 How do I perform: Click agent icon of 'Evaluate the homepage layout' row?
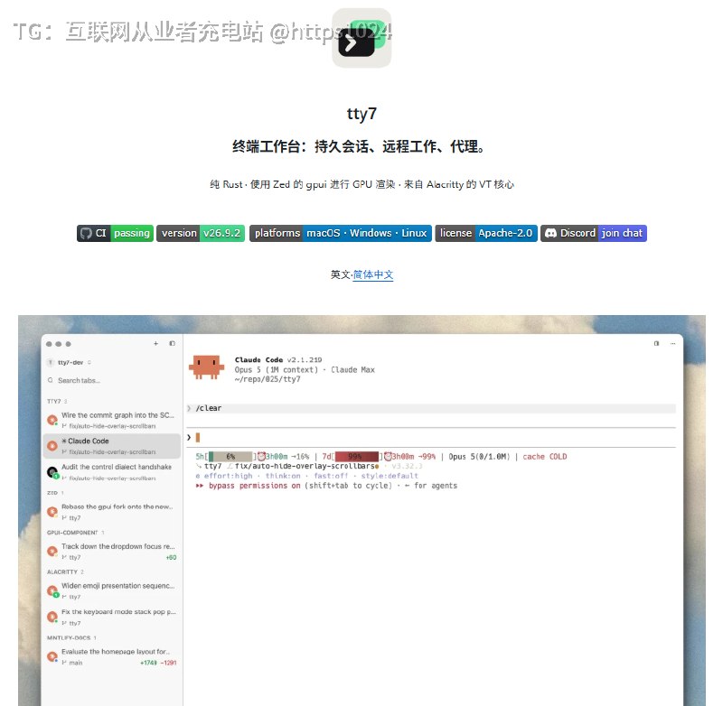[x=52, y=656]
